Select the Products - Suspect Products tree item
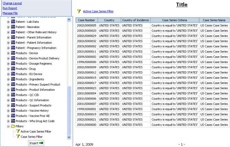This screenshot has height=147, width=230. (x=33, y=105)
